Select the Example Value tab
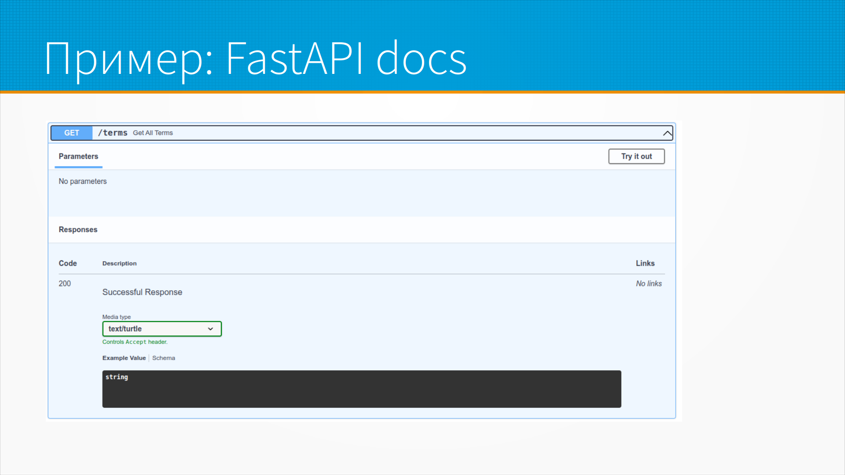Screen dimensions: 845x475 pos(124,358)
